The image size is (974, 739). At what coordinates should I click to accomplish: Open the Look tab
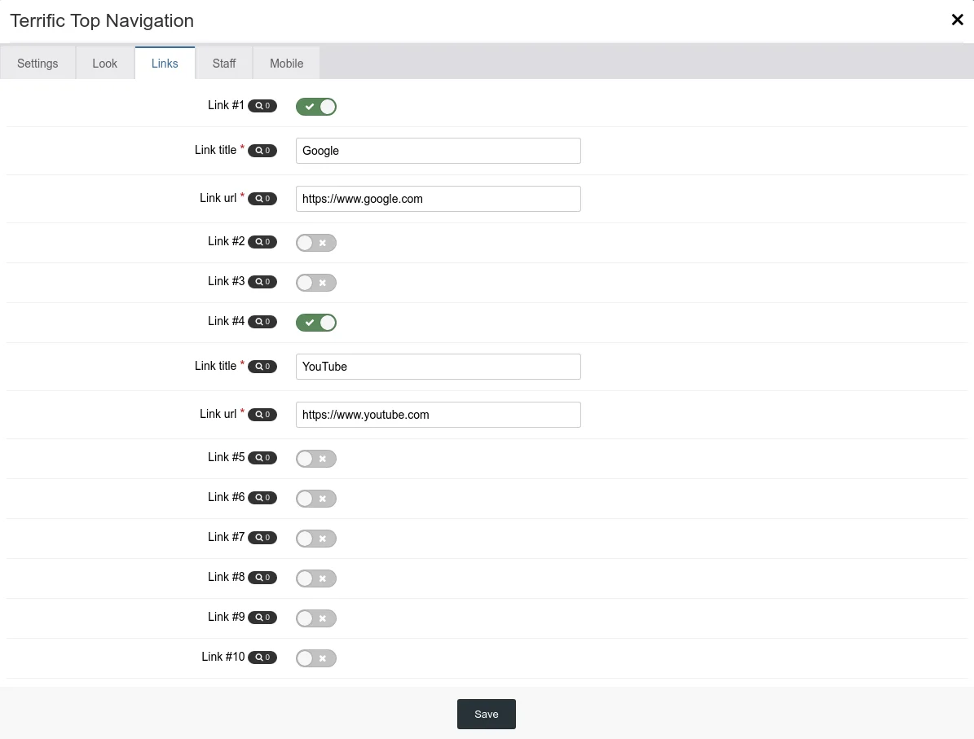click(105, 64)
